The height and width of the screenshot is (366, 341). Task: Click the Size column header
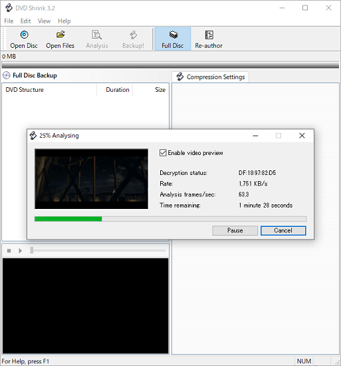click(151, 90)
